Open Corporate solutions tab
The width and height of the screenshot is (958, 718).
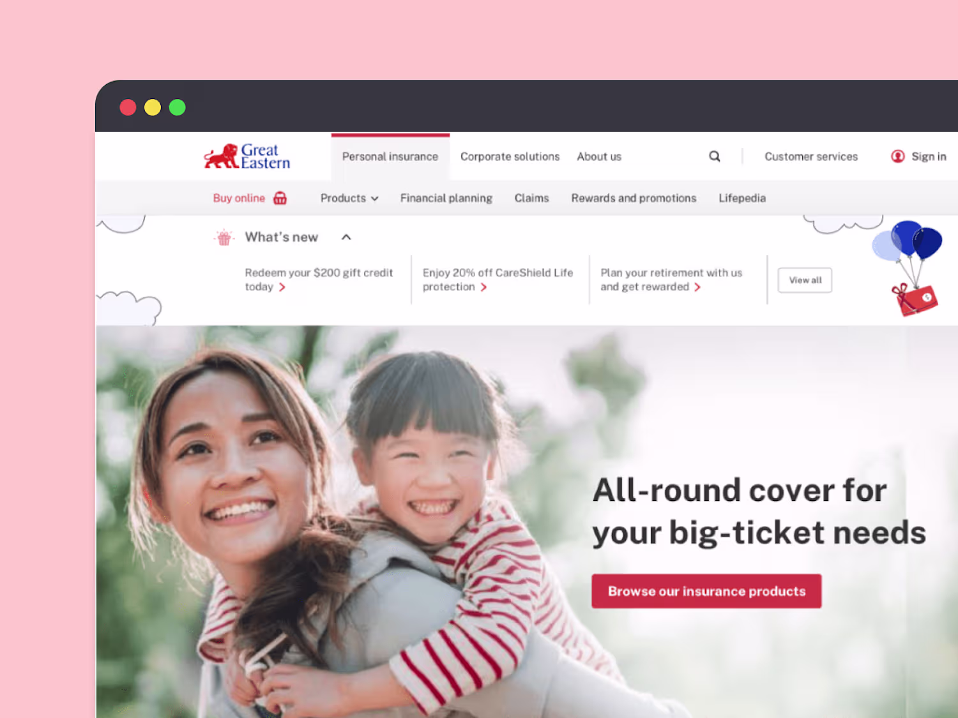pyautogui.click(x=510, y=156)
